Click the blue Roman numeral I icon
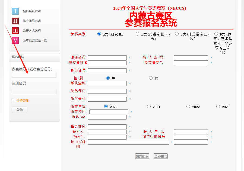This screenshot has height=171, width=244. point(15,11)
